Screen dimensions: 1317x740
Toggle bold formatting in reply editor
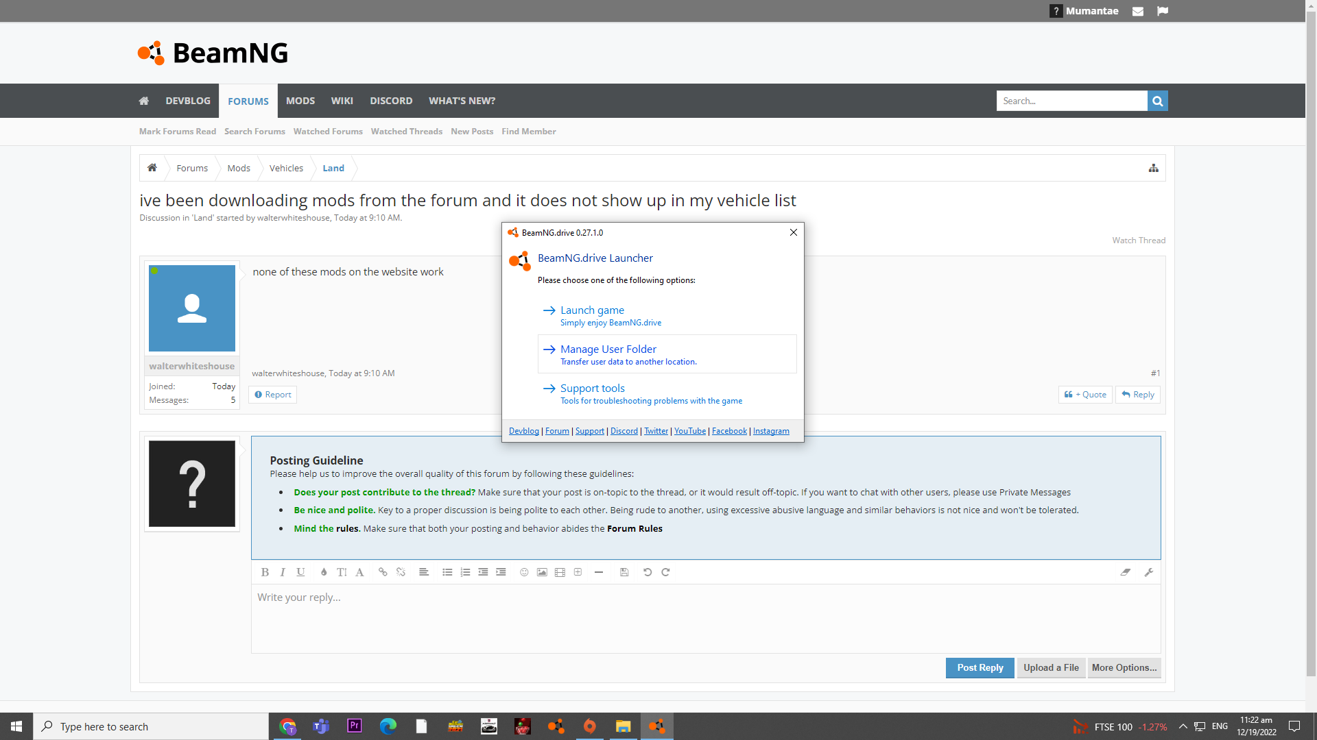pos(265,572)
